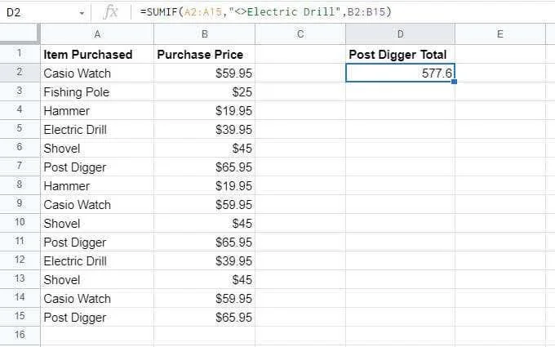555x347 pixels.
Task: Click $45 price in row 6
Action: (204, 148)
